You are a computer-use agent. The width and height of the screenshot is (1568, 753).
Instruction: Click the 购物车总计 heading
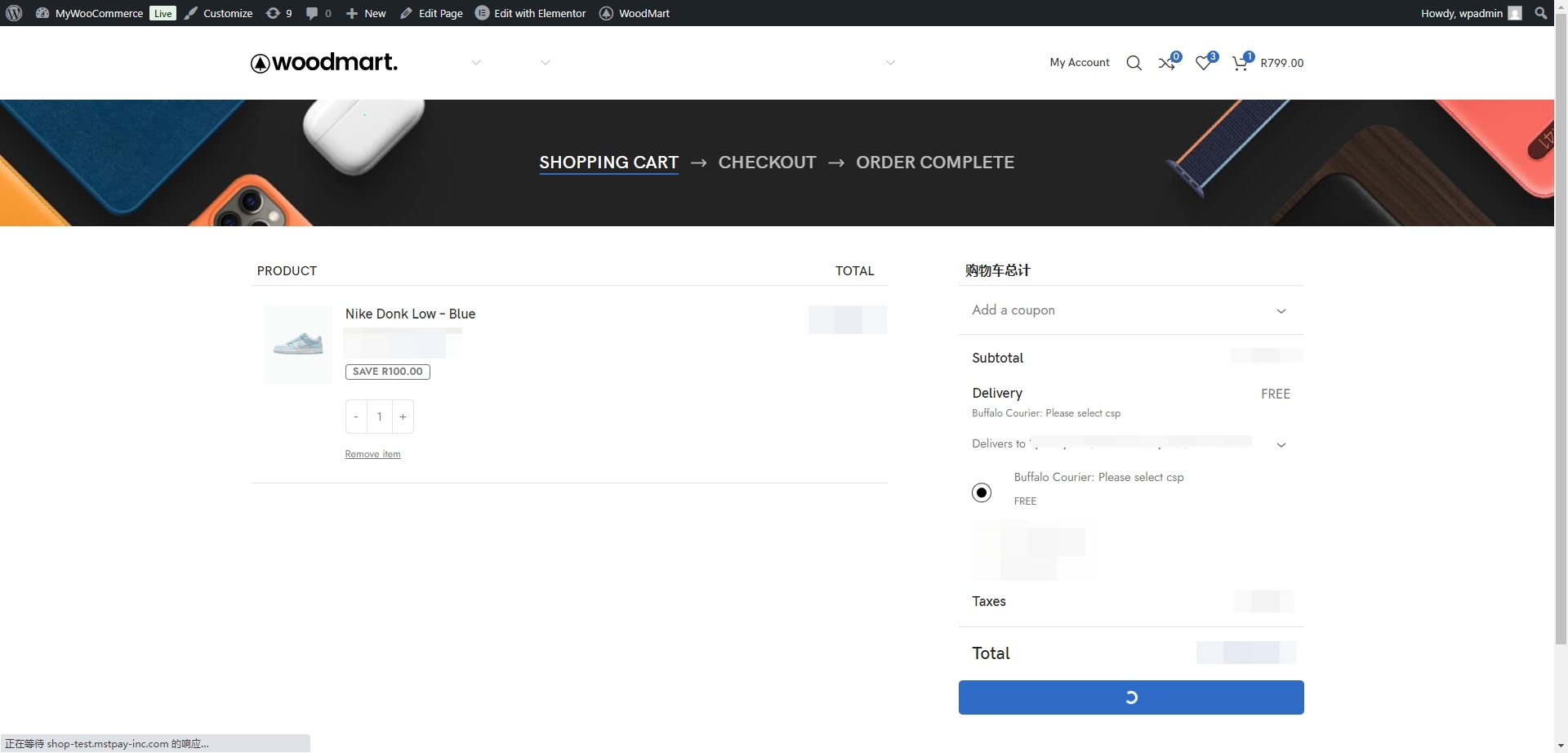pyautogui.click(x=998, y=270)
